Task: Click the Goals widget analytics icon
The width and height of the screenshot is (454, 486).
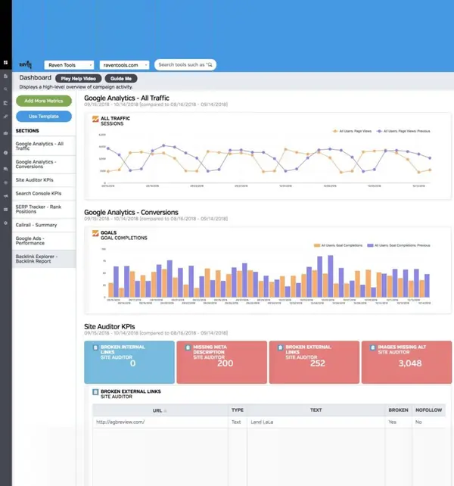Action: click(95, 233)
